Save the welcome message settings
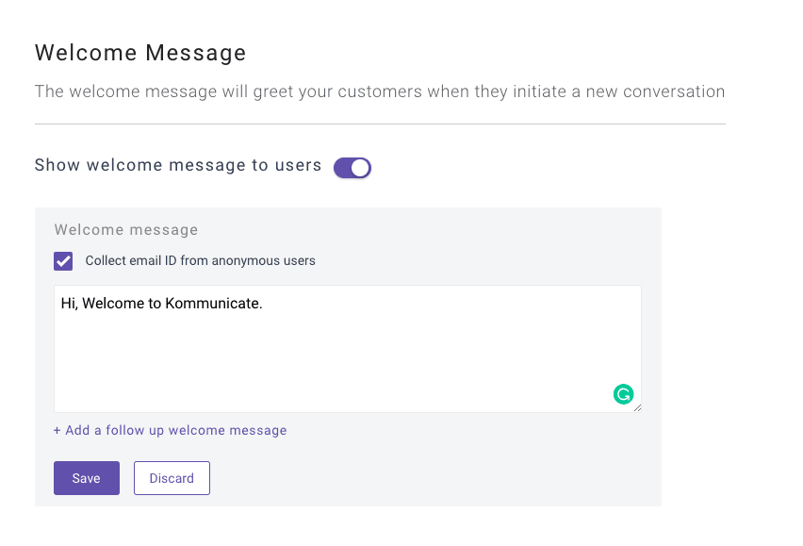The height and width of the screenshot is (546, 803). click(87, 478)
